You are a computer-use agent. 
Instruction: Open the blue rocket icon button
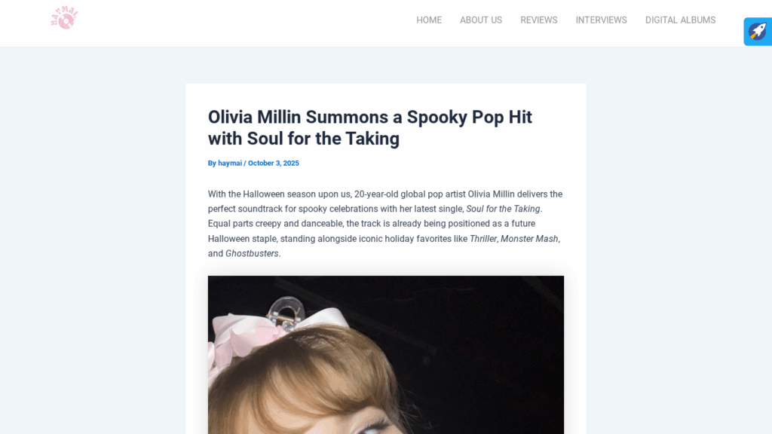[x=758, y=32]
